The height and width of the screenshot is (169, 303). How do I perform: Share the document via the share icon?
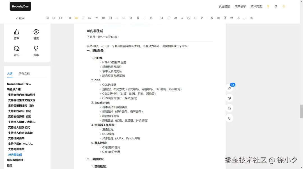pos(251,18)
